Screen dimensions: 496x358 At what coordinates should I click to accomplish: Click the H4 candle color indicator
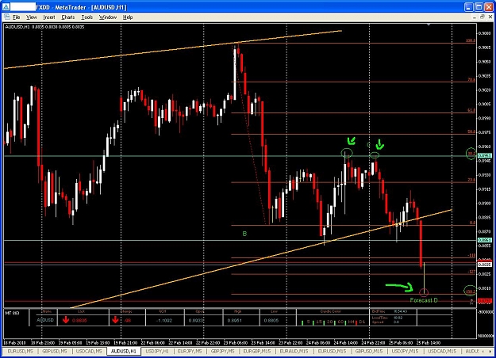click(350, 322)
